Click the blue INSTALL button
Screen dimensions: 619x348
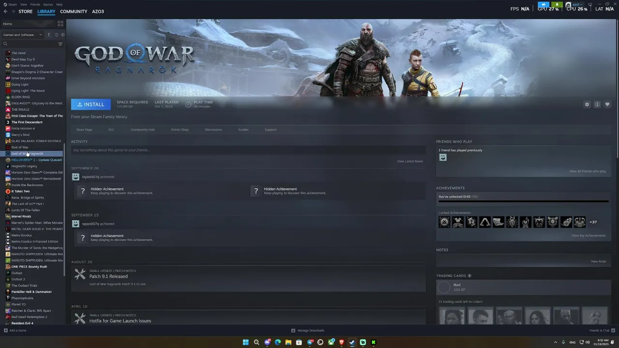point(91,104)
